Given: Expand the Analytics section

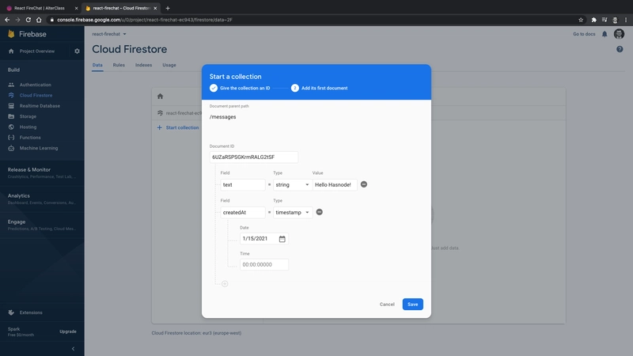Looking at the screenshot, I should click(x=42, y=199).
